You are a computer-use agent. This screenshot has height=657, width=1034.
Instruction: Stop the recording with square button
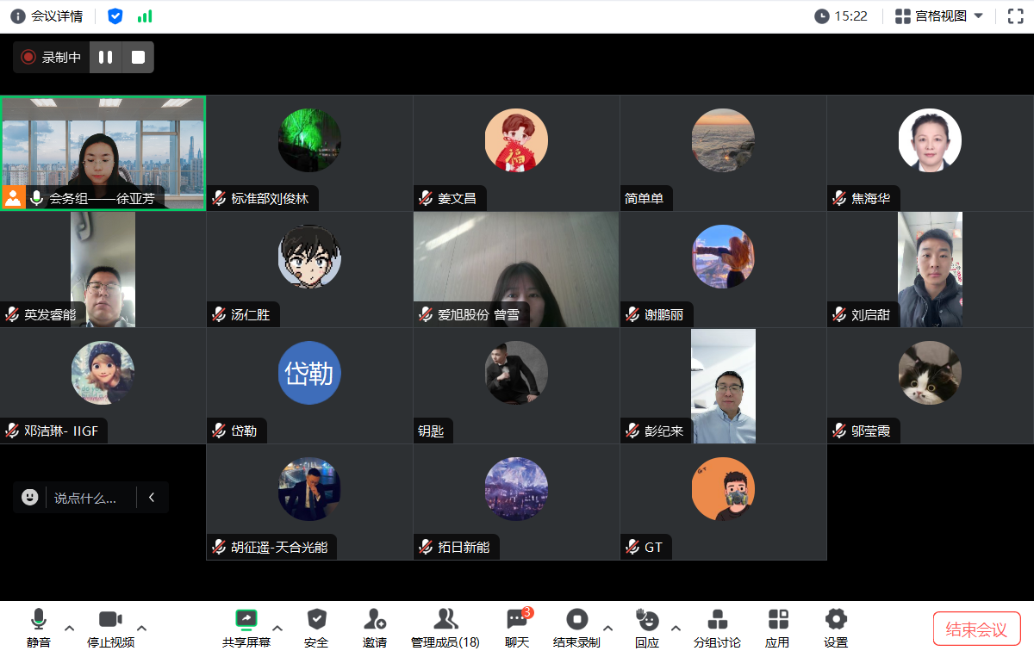pos(138,58)
